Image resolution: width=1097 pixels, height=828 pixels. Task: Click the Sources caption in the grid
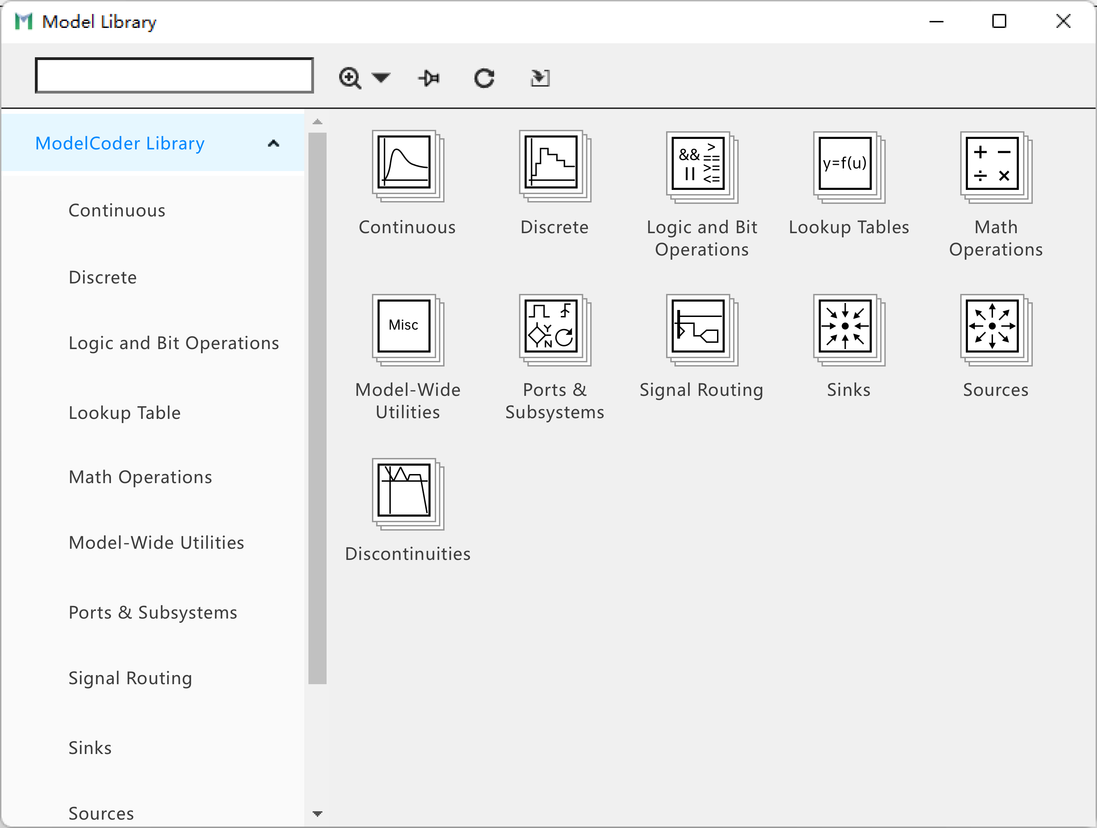pos(996,390)
